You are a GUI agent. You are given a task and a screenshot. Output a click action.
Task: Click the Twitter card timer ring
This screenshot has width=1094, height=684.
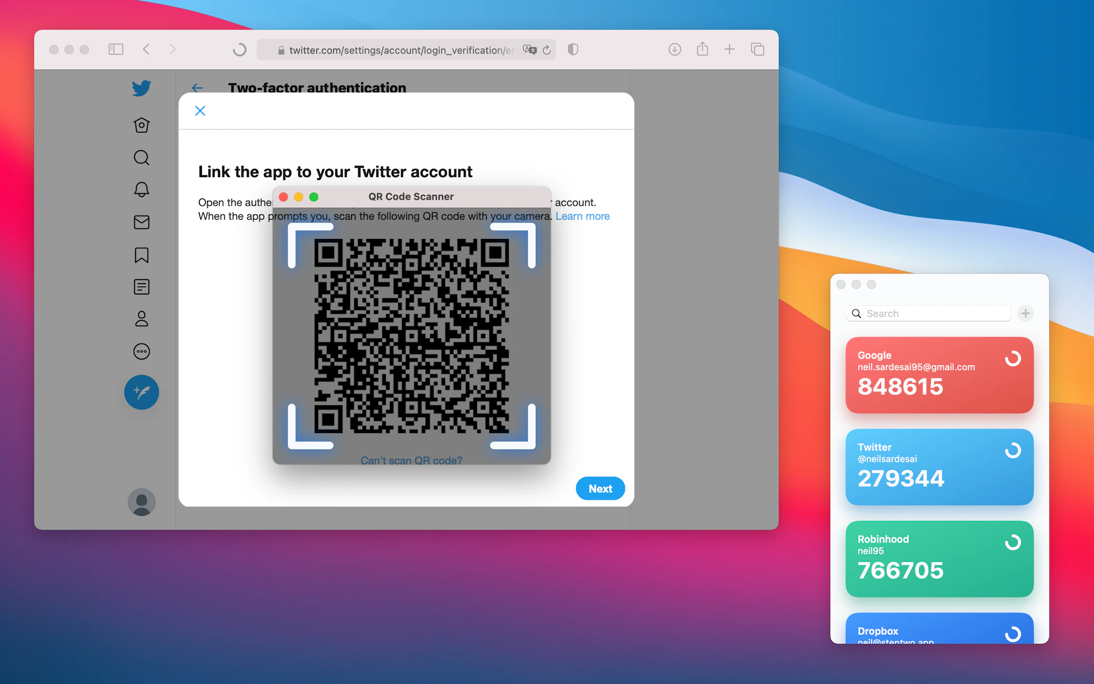1013,451
